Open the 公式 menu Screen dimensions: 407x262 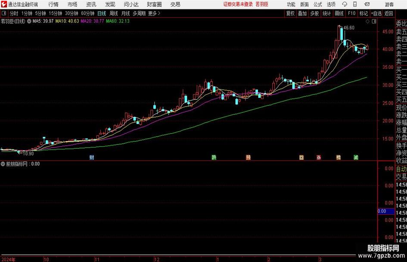coord(318,4)
